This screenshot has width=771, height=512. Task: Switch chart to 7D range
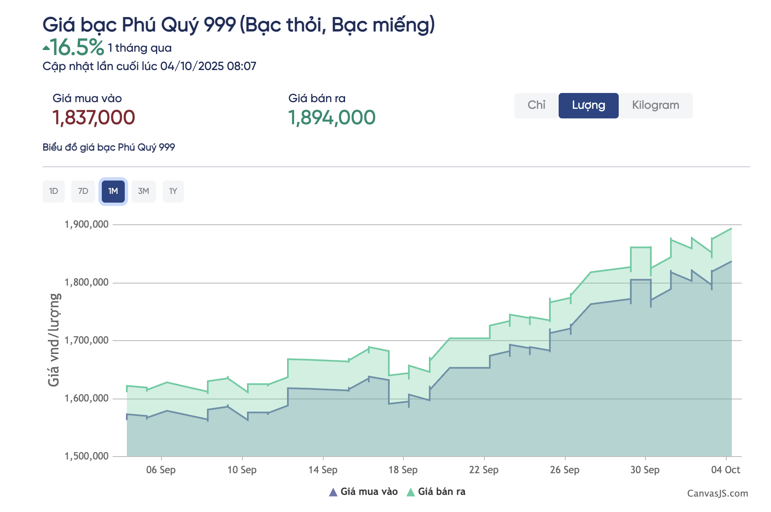tap(83, 191)
